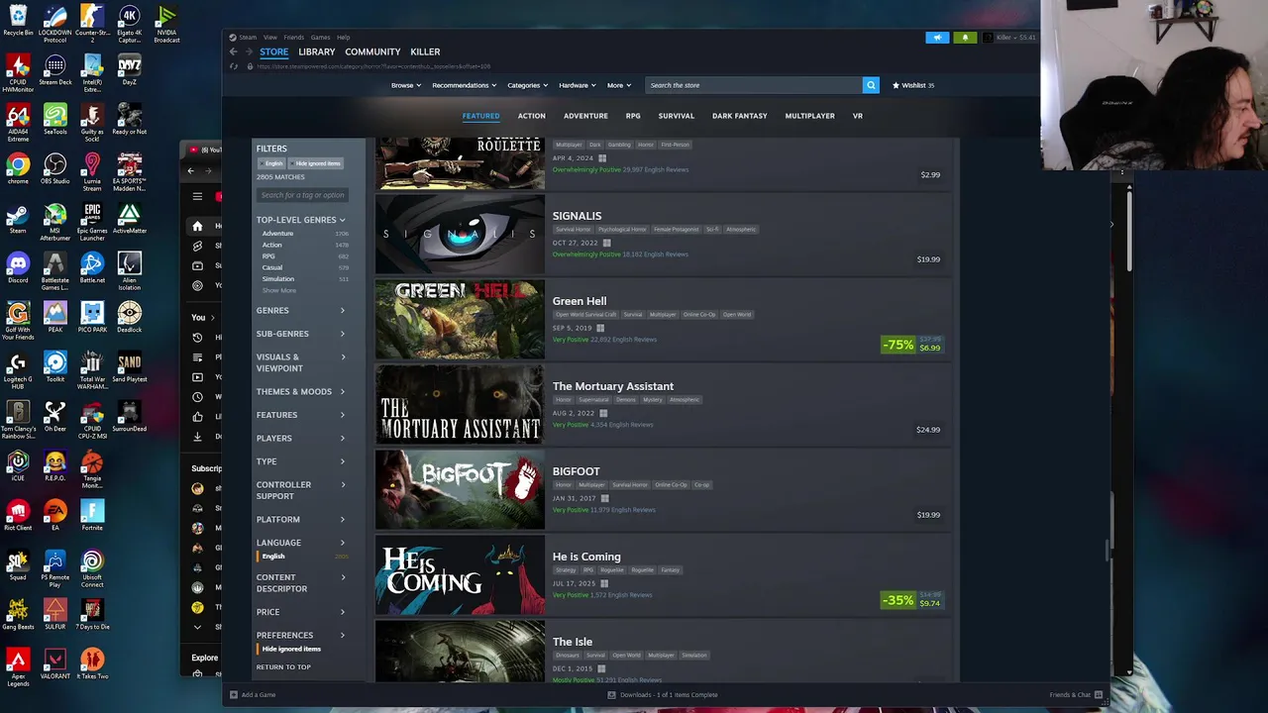Open Steam announcements megaphone icon
The width and height of the screenshot is (1268, 713).
click(x=937, y=38)
